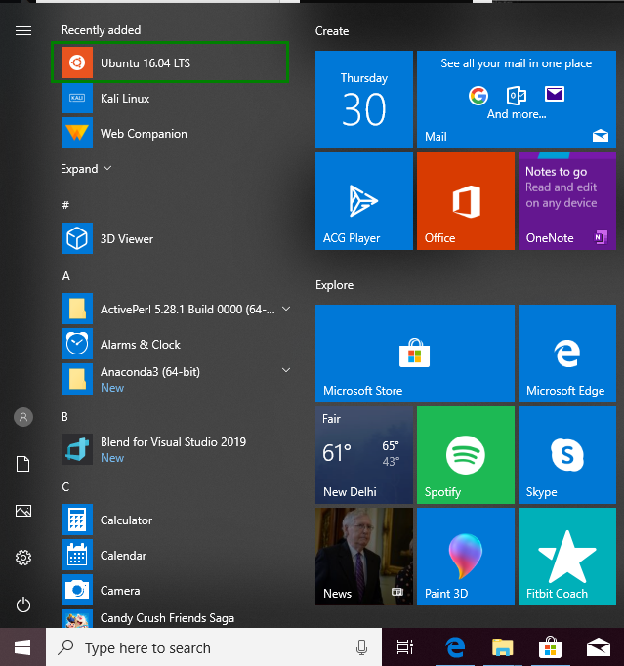Open Mail from the taskbar
The height and width of the screenshot is (666, 624).
[598, 647]
